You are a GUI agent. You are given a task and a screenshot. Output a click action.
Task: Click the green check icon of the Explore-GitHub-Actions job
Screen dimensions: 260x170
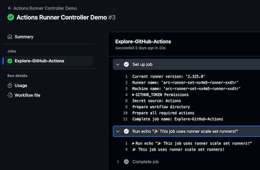[10, 61]
